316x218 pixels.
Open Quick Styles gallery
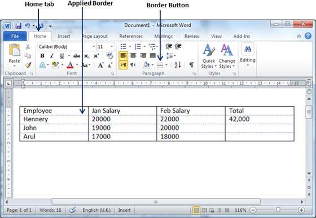pos(209,56)
